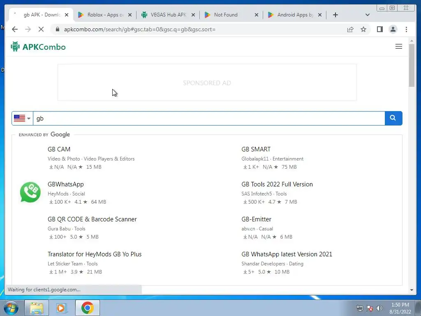Open the GB-Emitter result
The width and height of the screenshot is (421, 316).
point(256,219)
